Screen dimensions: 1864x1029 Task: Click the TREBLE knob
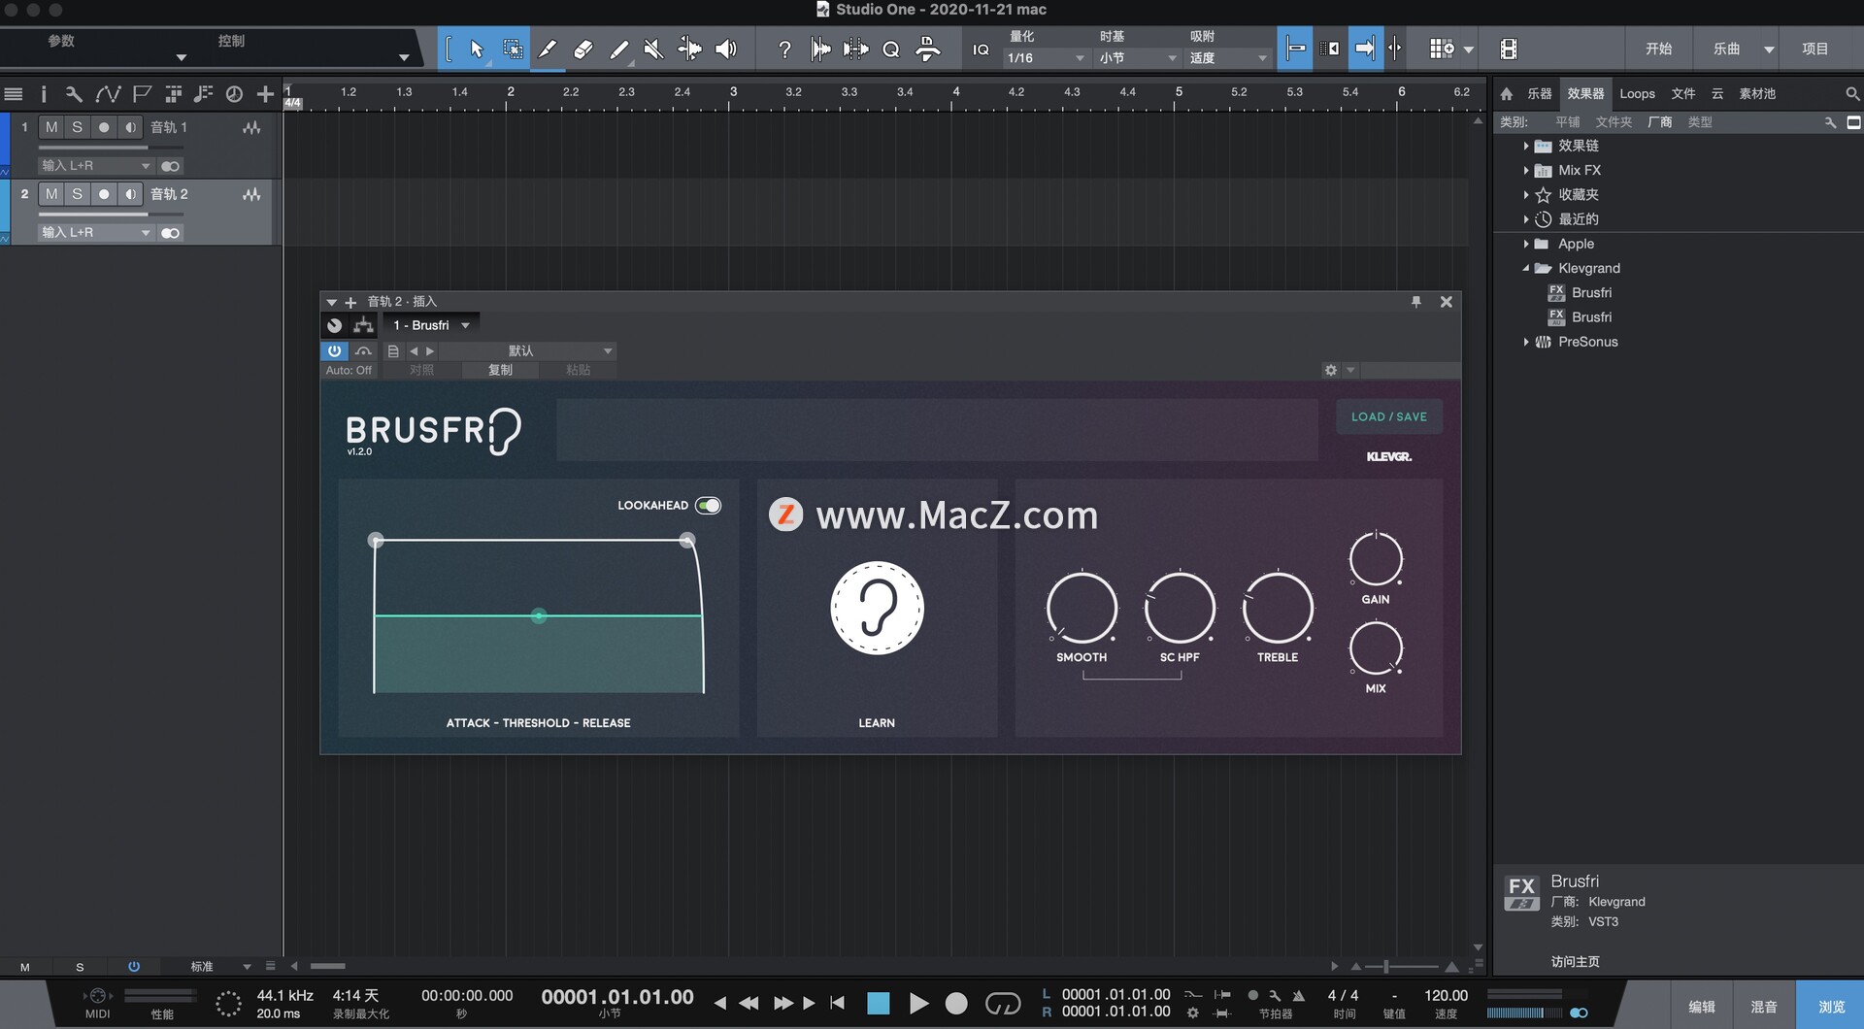[1278, 609]
